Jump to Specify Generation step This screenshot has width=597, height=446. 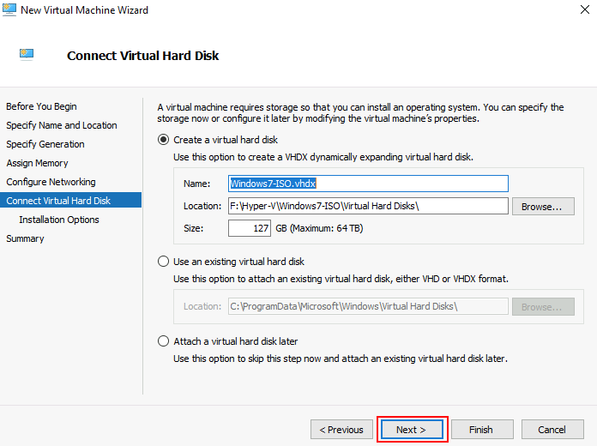pyautogui.click(x=45, y=144)
